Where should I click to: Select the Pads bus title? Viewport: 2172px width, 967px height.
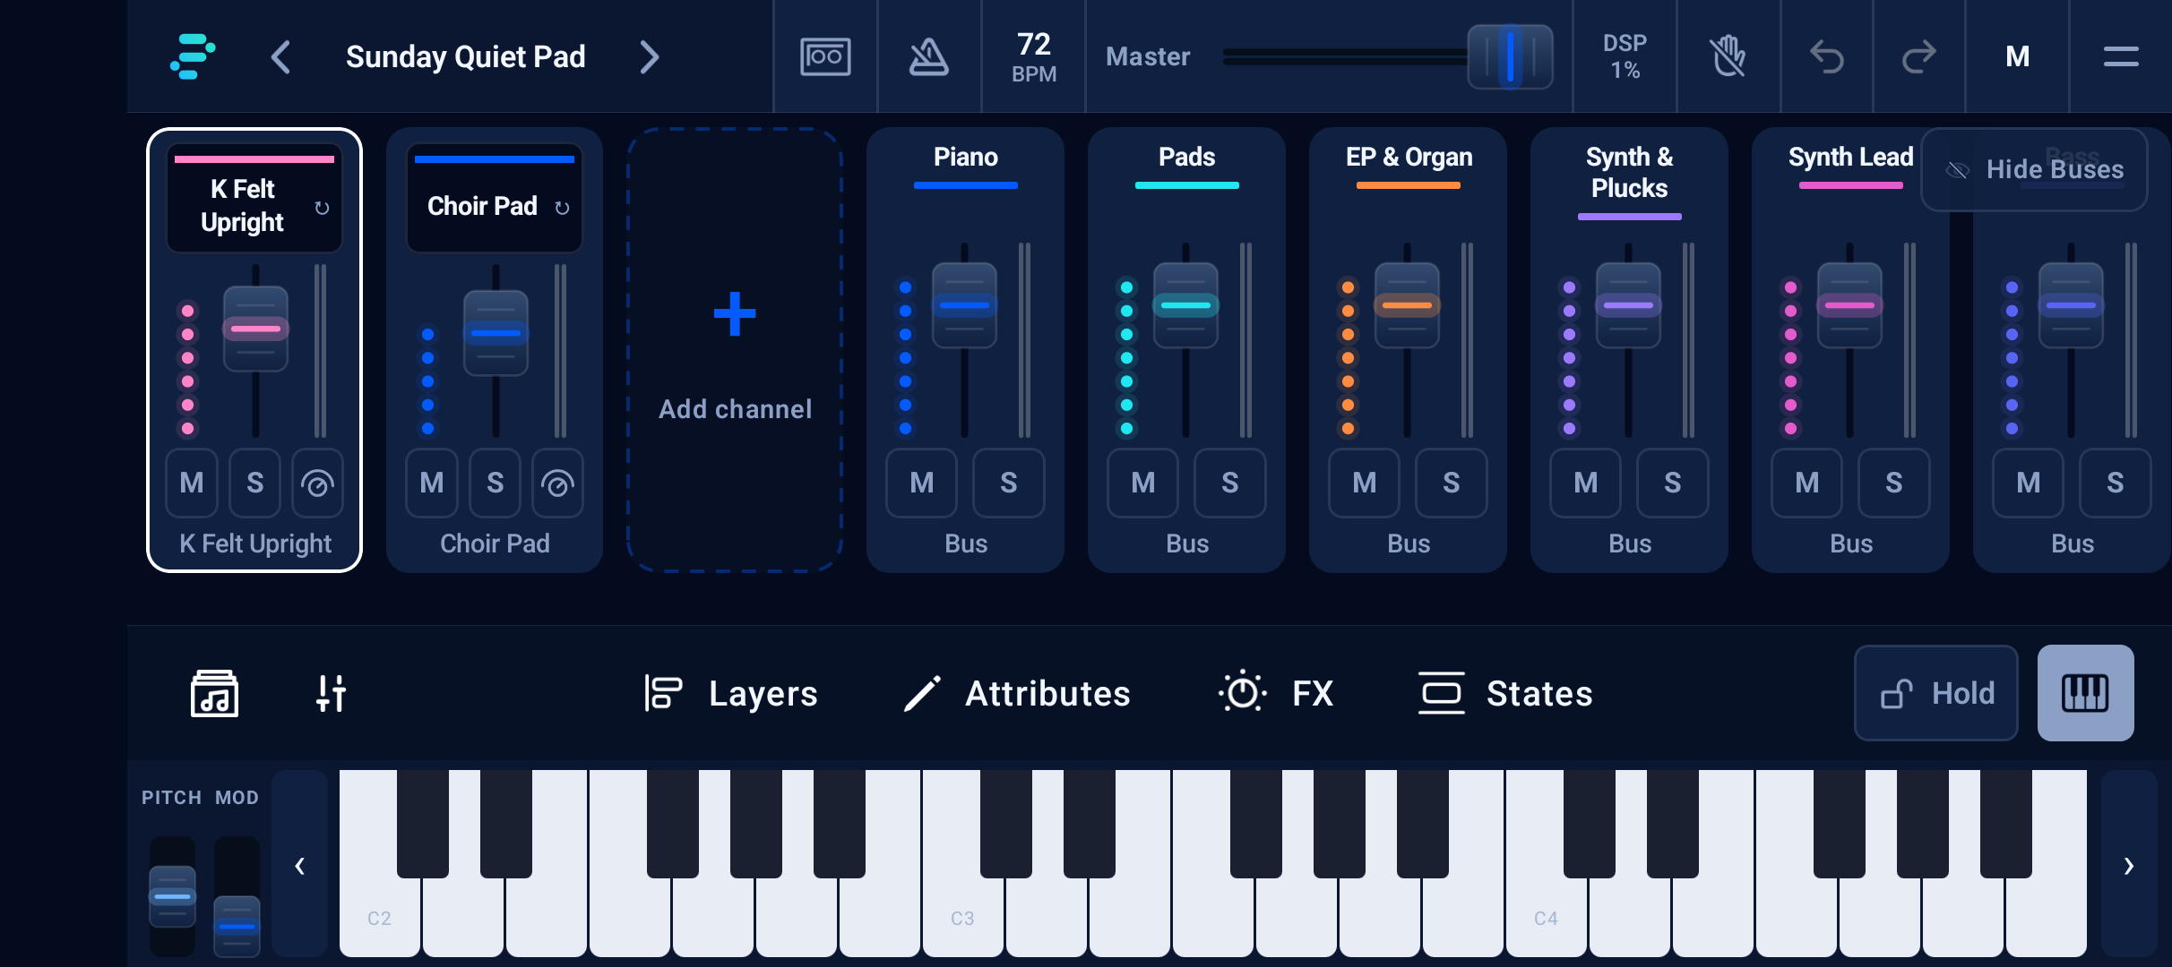[1187, 158]
